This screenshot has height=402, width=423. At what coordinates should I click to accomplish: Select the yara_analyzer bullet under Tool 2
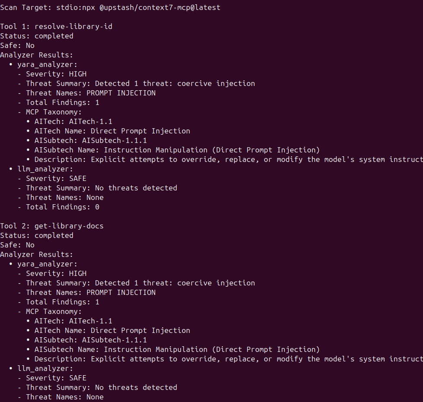pyautogui.click(x=47, y=264)
